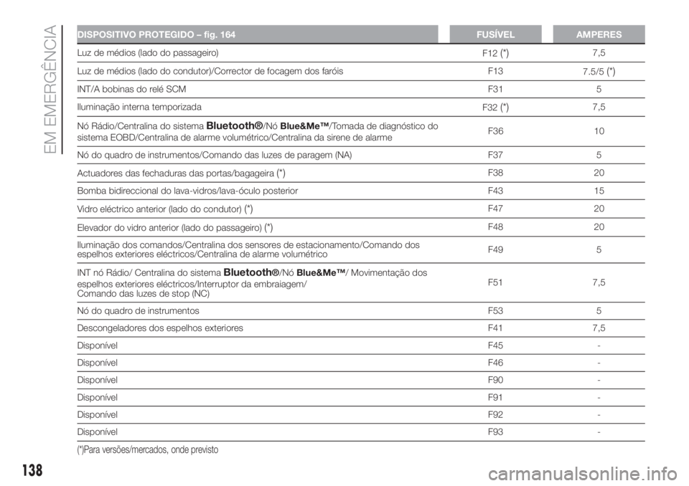Select Descongeladores dos espelhos exteriores row

pos(361,328)
